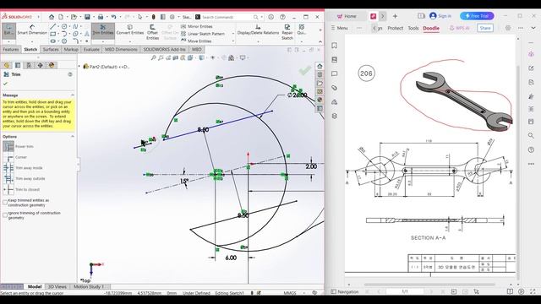Image resolution: width=541 pixels, height=304 pixels.
Task: Open the Trim Entities dropdown arrow
Action: pos(103,41)
